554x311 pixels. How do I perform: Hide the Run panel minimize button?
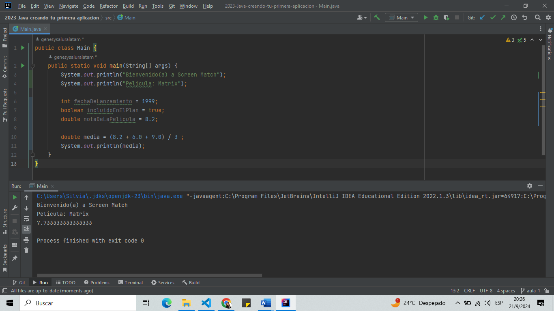(x=540, y=186)
